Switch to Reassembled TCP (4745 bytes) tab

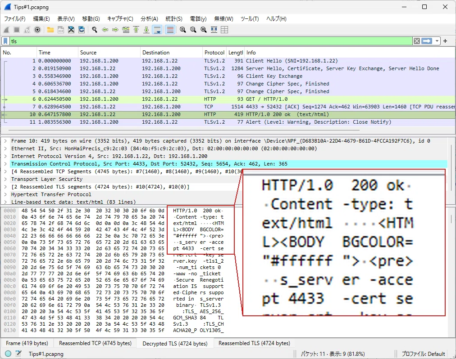(95, 343)
